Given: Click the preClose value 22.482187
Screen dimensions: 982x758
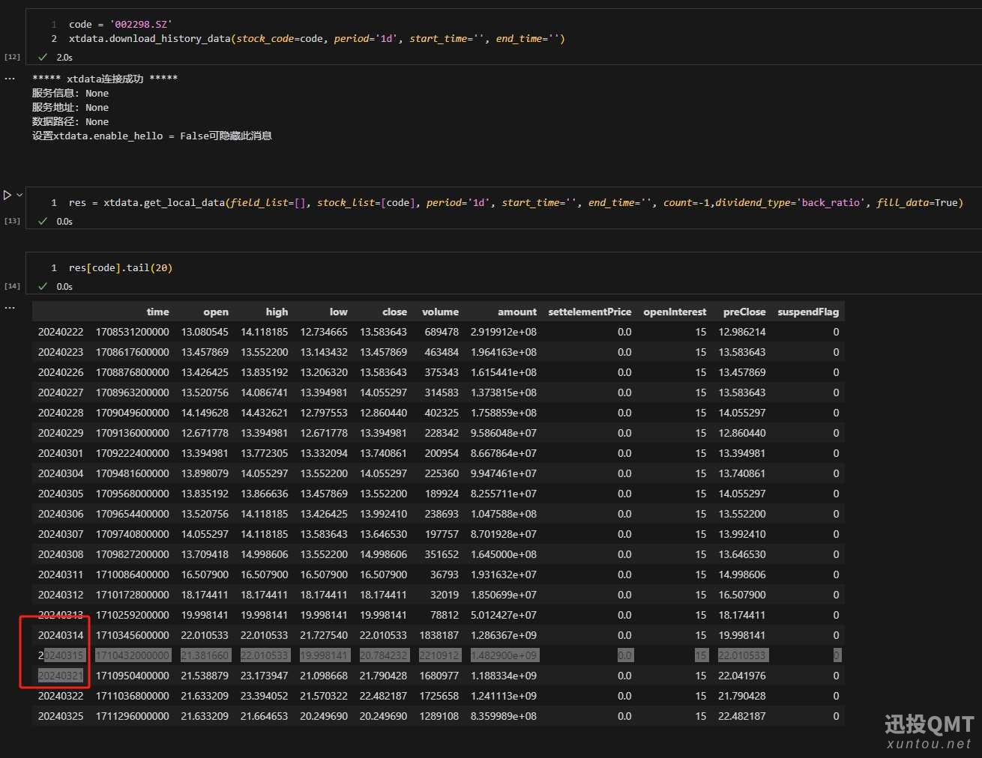Looking at the screenshot, I should 742,716.
